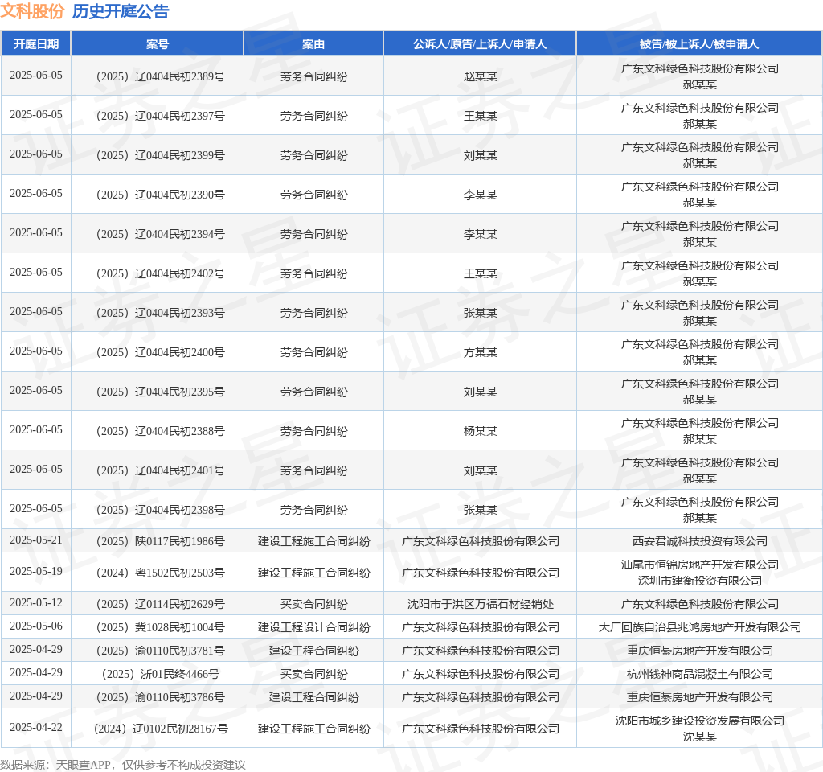Select 买卖合同纠纷 in the 2025-05-12 row
This screenshot has width=823, height=772.
click(314, 605)
